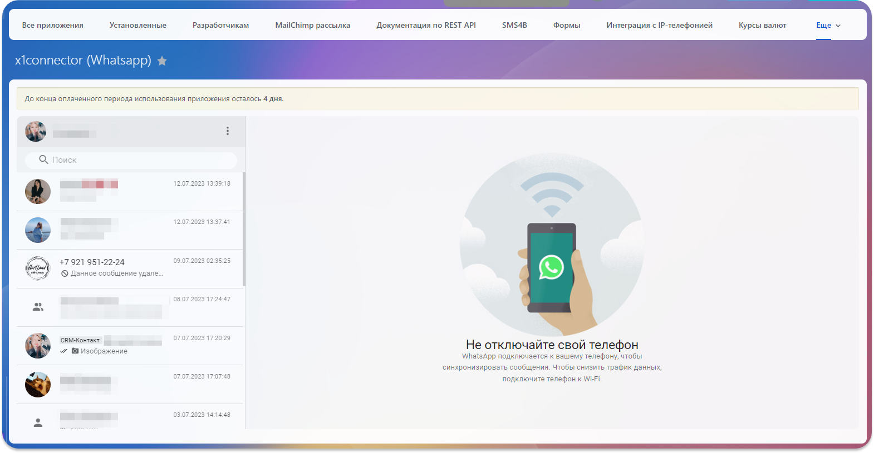
Task: Click the read checkmarks in CRM-Контакт chat
Action: (64, 351)
